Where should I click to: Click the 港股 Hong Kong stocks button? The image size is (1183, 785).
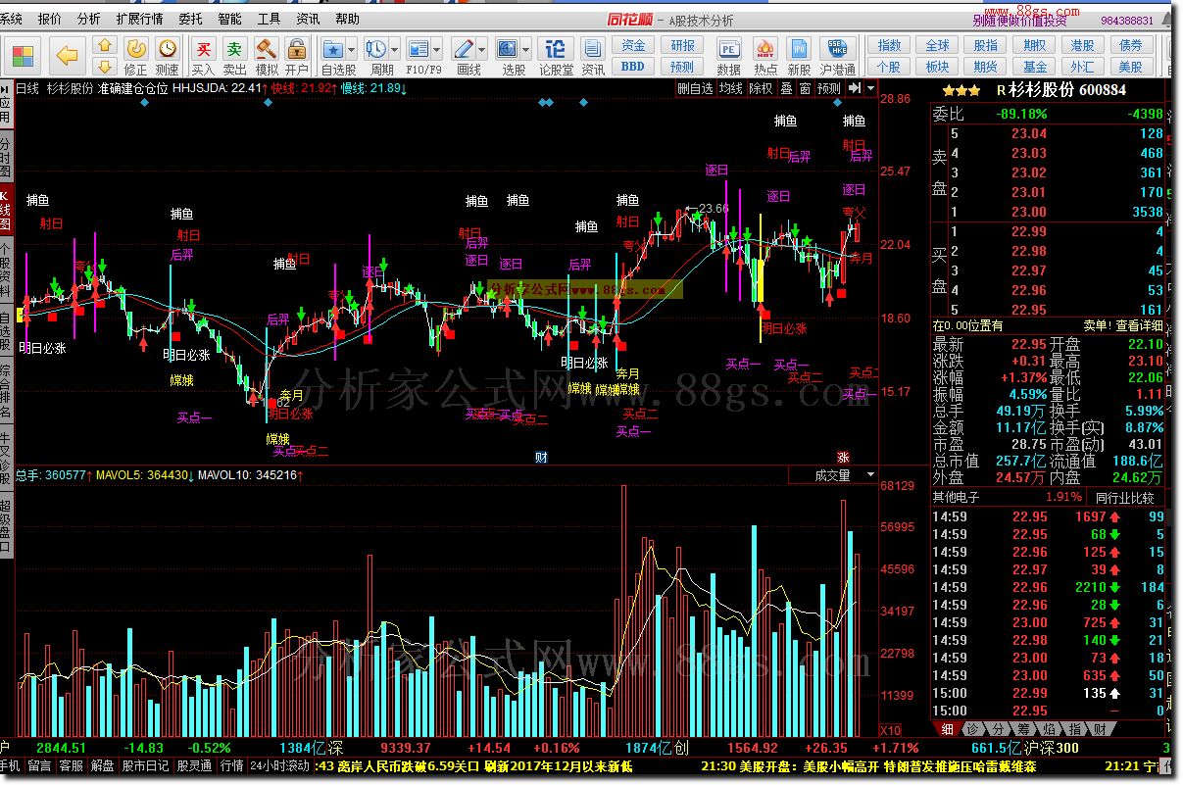point(1082,45)
